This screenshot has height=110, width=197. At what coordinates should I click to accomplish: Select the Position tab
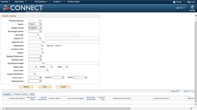coord(7,94)
